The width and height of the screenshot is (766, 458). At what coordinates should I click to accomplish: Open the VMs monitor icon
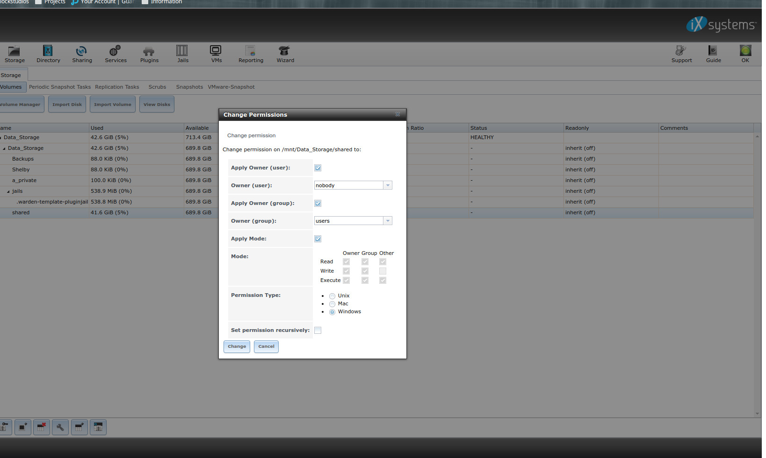216,50
